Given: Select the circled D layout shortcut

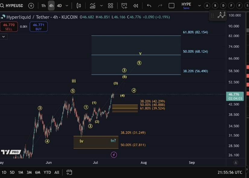Looking at the screenshot, I should tap(223, 6).
